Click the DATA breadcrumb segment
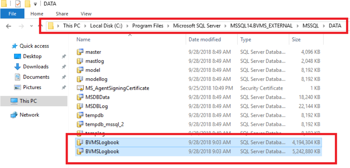 tap(335, 26)
